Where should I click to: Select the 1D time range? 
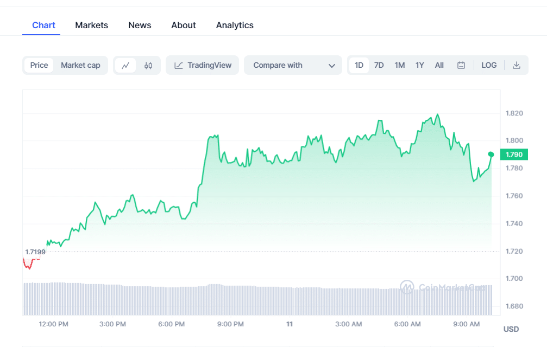[x=359, y=65]
